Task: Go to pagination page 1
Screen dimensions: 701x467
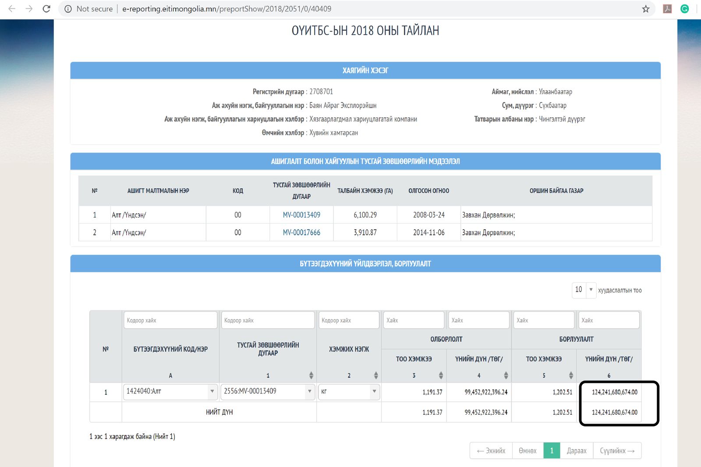Action: (552, 450)
